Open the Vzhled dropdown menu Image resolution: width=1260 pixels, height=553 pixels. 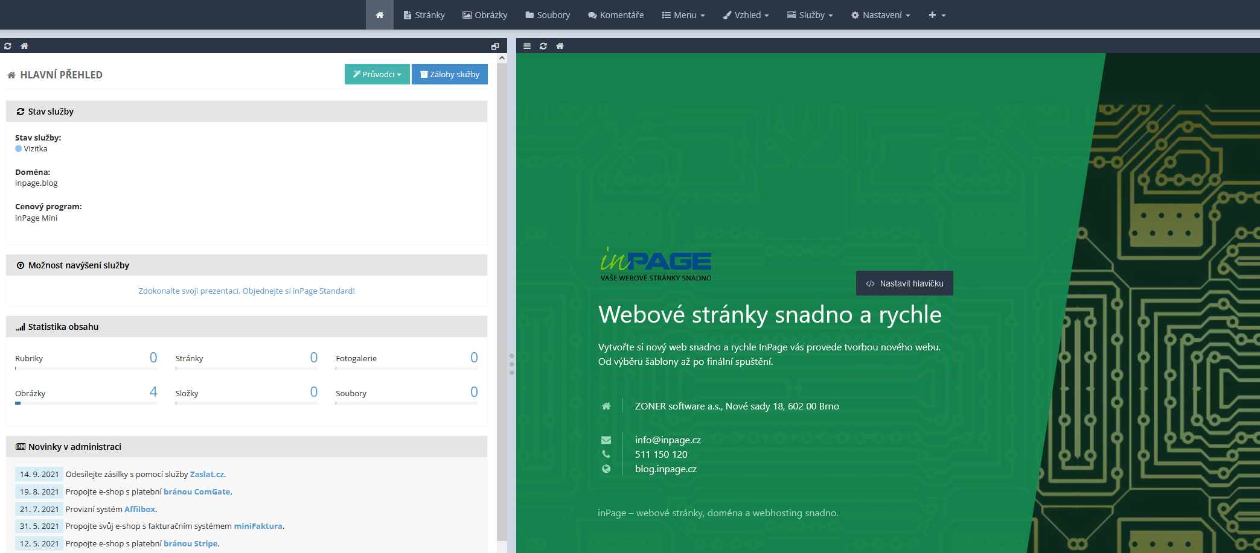point(746,15)
